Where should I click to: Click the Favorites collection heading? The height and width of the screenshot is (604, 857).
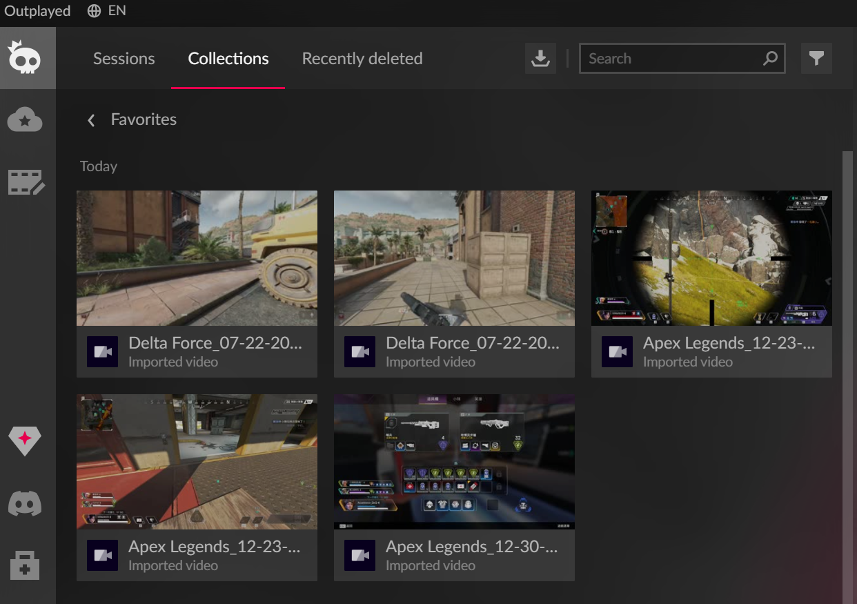[144, 119]
